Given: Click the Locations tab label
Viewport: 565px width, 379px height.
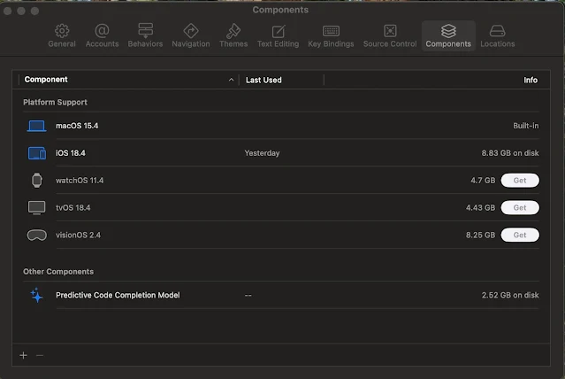Looking at the screenshot, I should 497,43.
